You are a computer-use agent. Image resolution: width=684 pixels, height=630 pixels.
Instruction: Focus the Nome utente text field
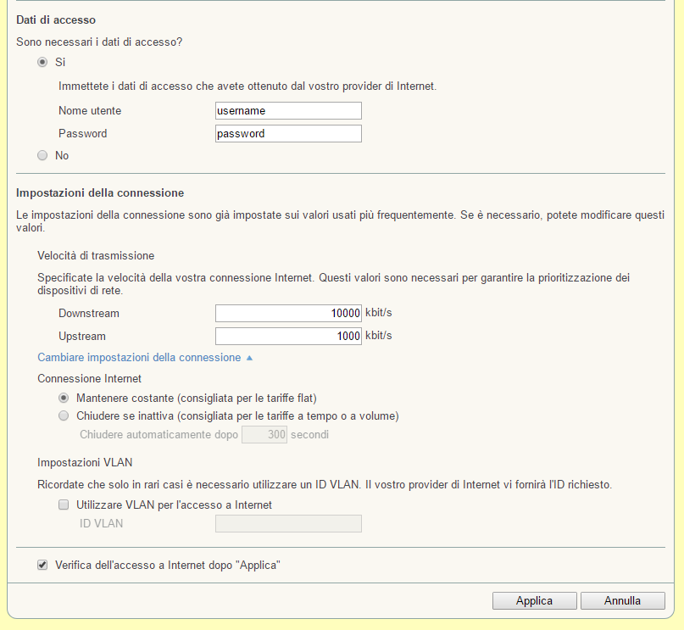288,111
